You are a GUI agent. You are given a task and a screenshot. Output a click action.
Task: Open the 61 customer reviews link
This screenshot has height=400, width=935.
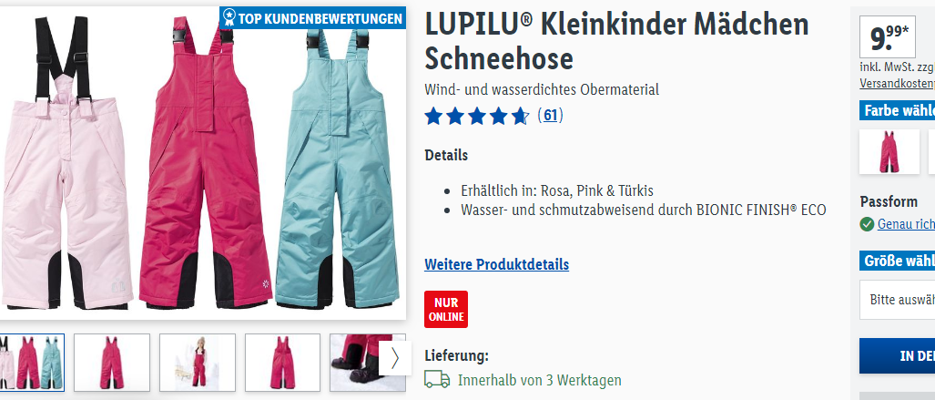[550, 115]
